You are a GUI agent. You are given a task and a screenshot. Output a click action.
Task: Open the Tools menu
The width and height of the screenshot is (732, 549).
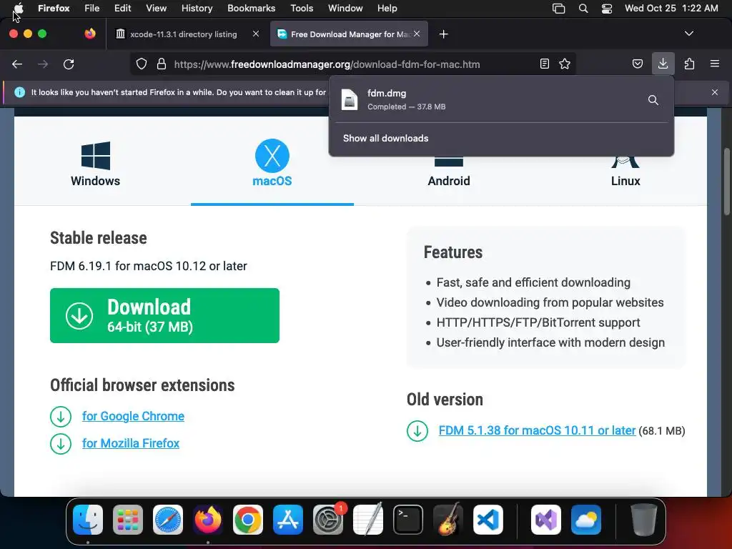pyautogui.click(x=302, y=8)
